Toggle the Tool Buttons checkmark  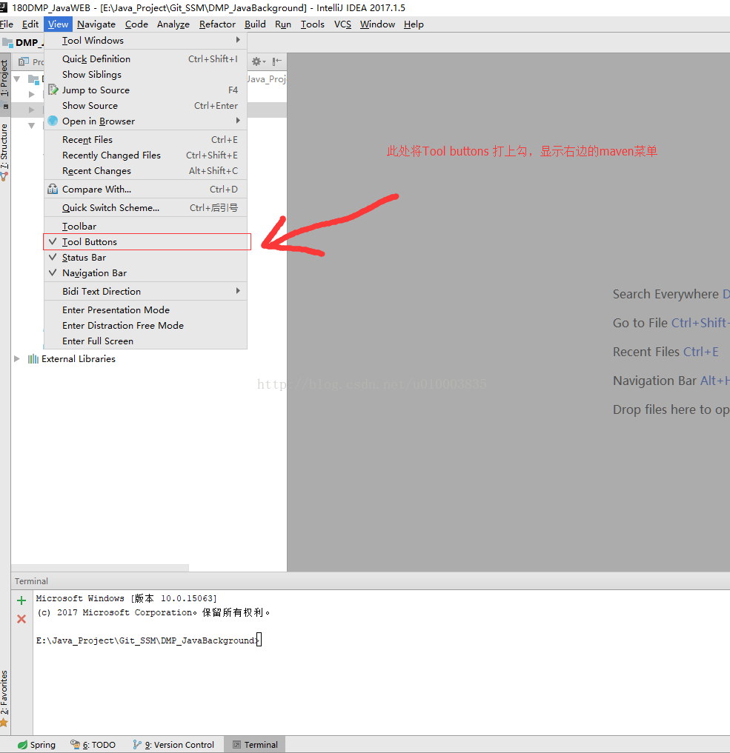(x=53, y=241)
